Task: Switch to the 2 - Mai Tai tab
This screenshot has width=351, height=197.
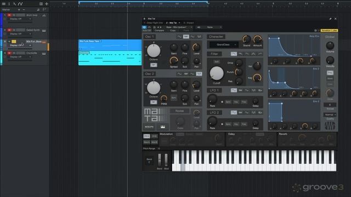Action: pyautogui.click(x=172, y=23)
